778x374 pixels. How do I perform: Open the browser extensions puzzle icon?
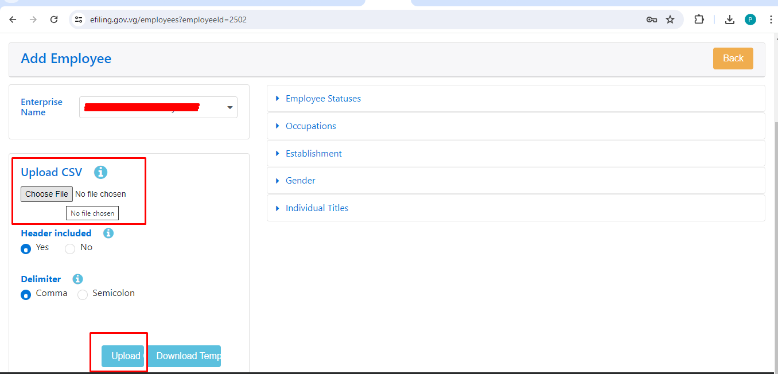click(x=699, y=20)
